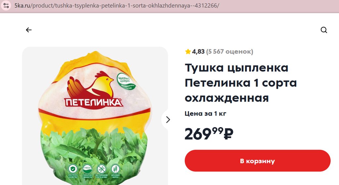Click the Тушка цыпленка Петелинка product title
The height and width of the screenshot is (185, 339).
241,83
